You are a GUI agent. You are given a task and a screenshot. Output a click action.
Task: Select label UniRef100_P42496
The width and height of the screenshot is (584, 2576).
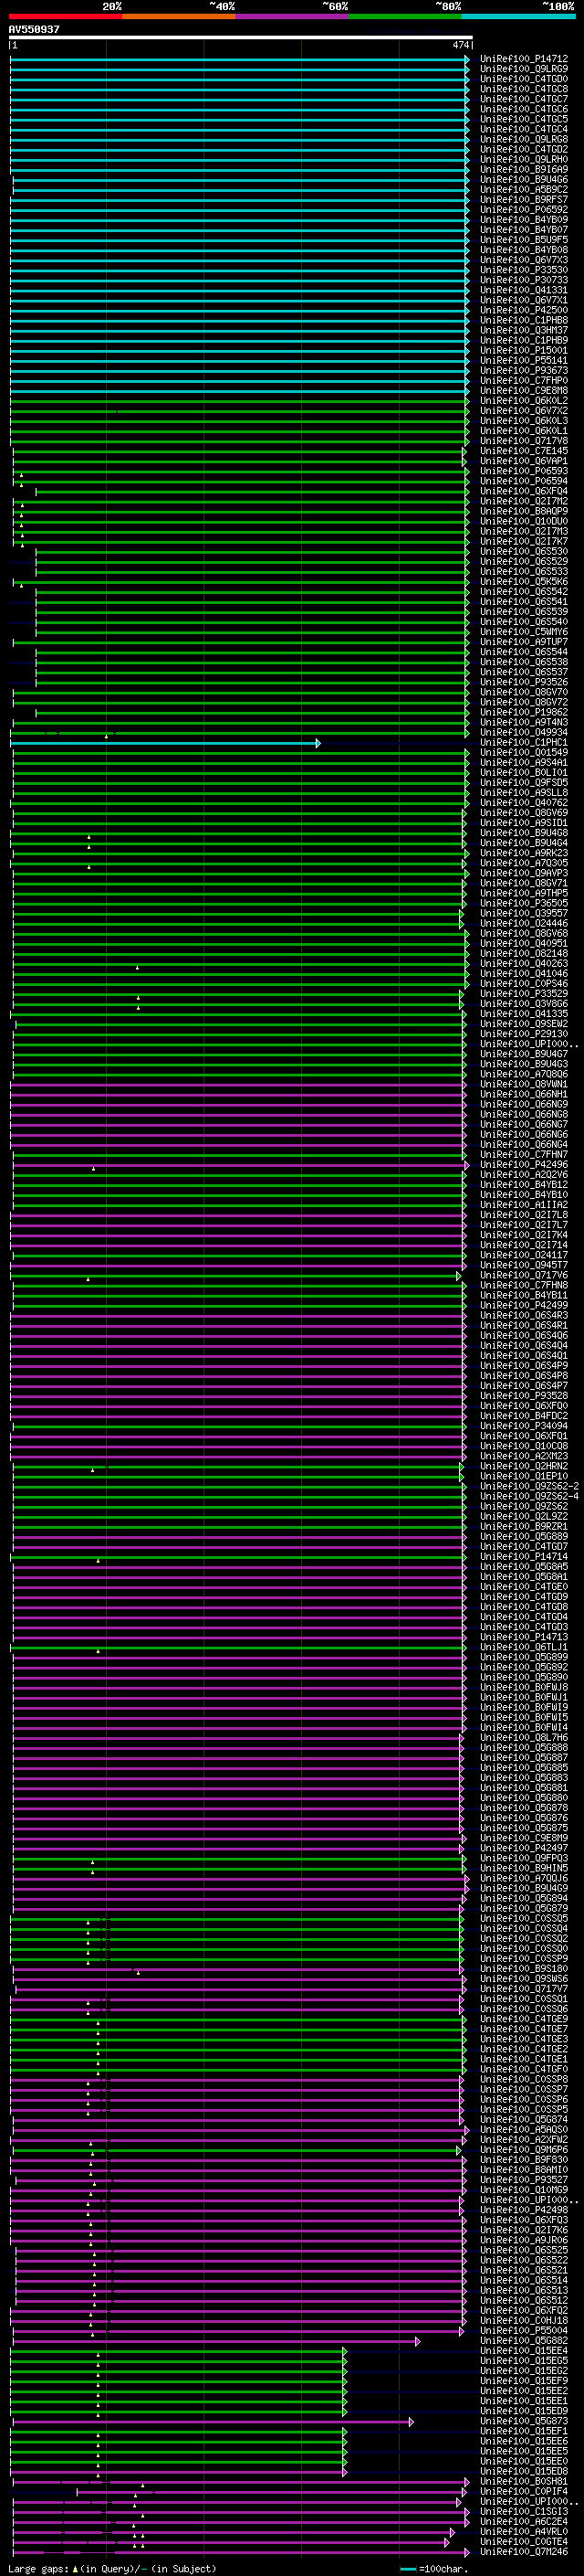tap(524, 1165)
